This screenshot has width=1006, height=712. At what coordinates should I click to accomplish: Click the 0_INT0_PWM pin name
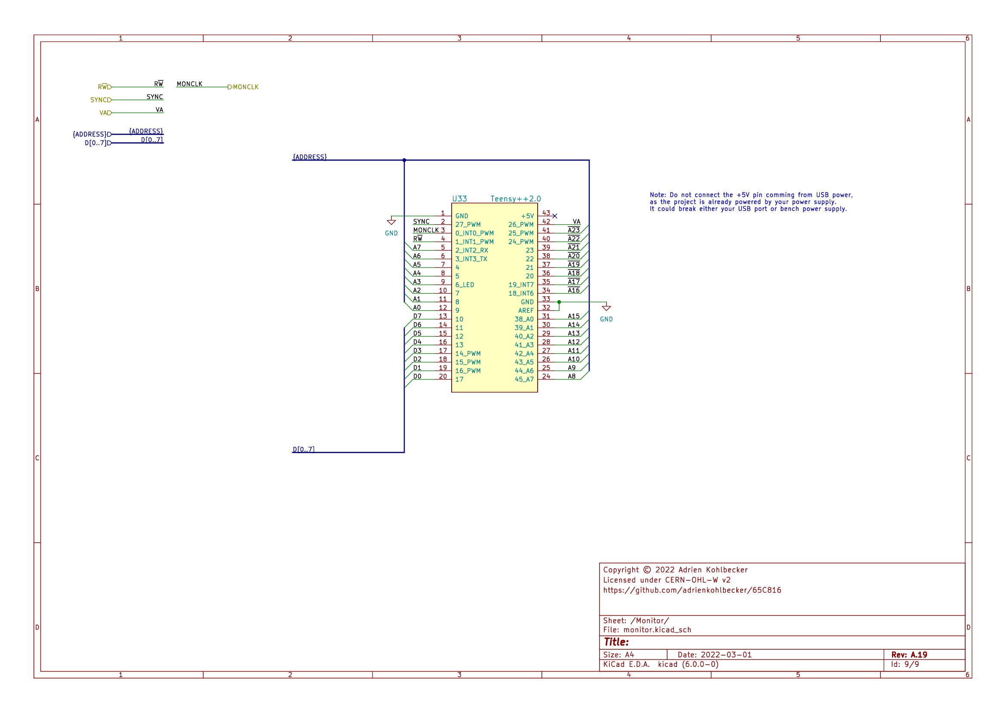click(474, 233)
